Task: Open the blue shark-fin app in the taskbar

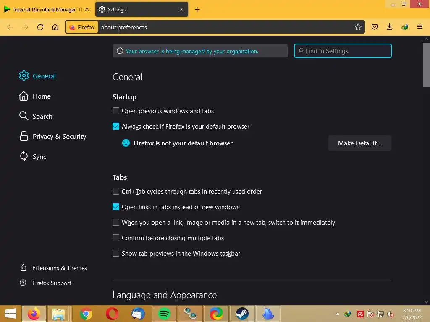Action: pyautogui.click(x=268, y=314)
